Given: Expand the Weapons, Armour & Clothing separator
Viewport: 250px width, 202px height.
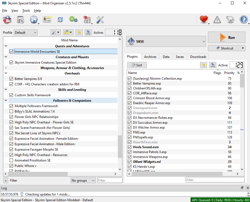Looking at the screenshot, I should 6,68.
